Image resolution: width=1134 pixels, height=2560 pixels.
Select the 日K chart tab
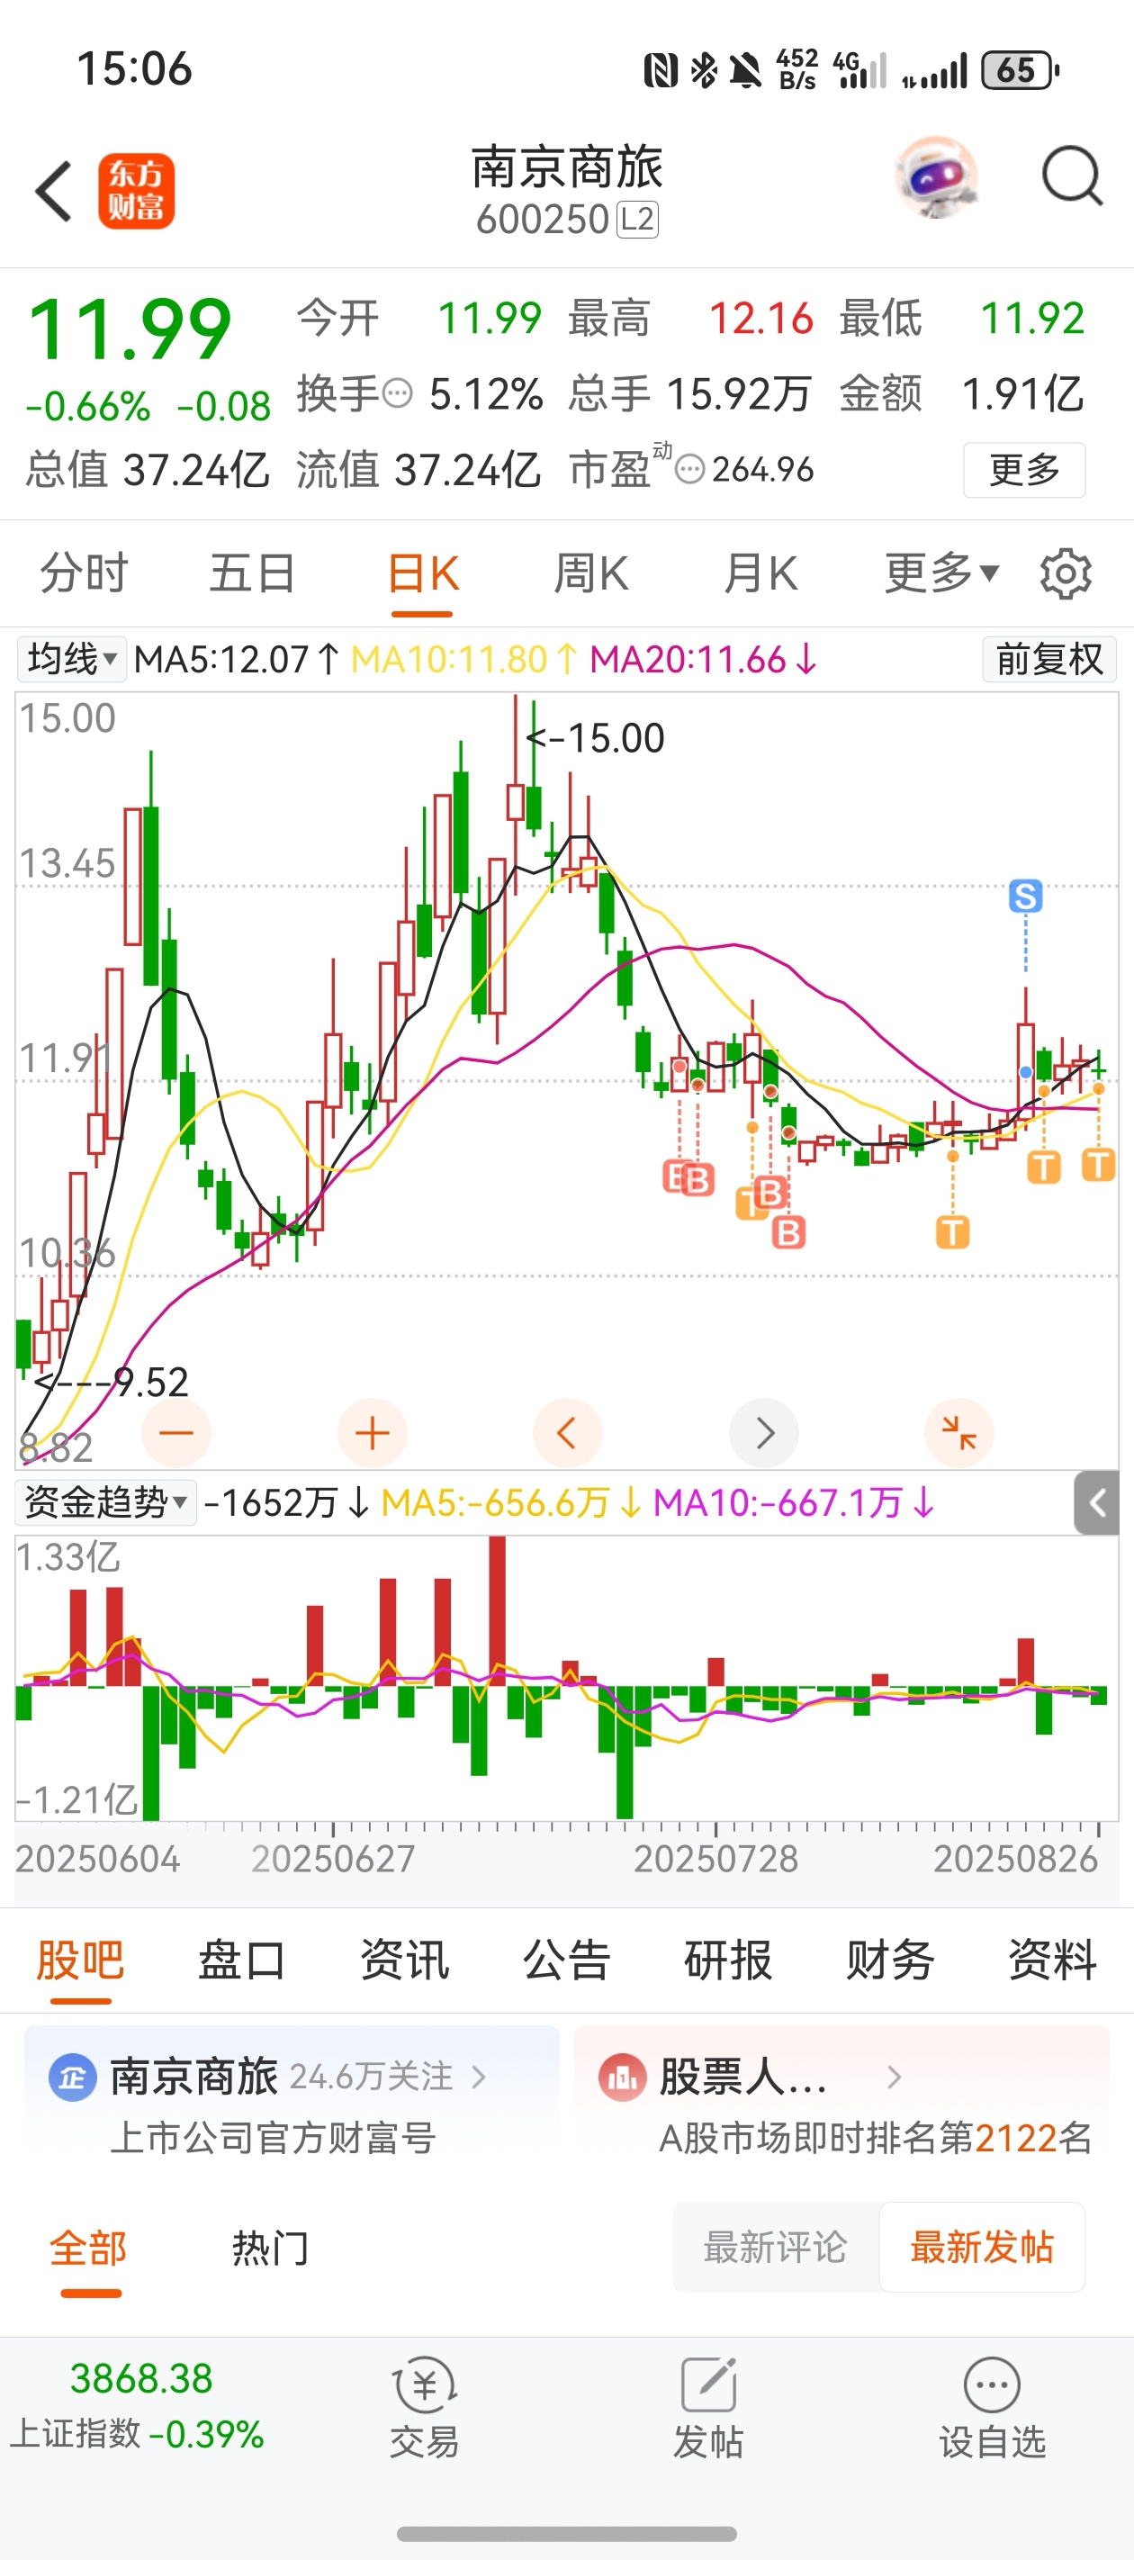tap(422, 573)
